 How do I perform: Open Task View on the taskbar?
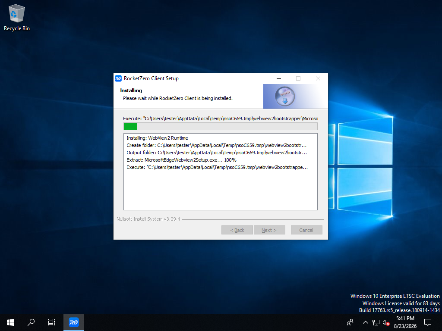point(52,322)
